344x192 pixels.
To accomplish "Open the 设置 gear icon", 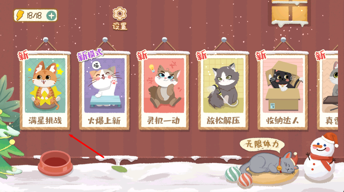I will point(120,14).
